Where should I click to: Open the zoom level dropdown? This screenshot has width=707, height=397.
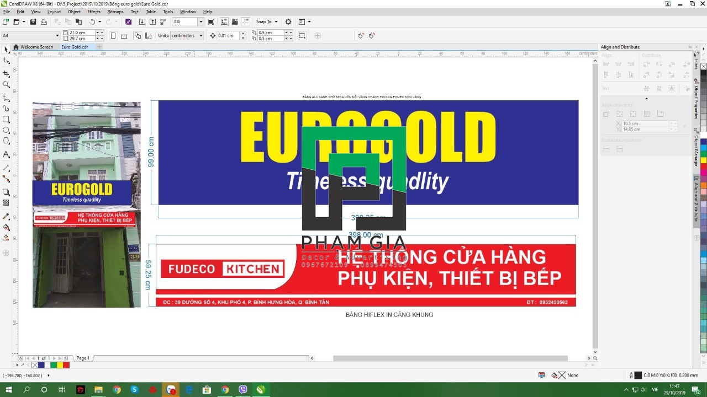pos(201,22)
